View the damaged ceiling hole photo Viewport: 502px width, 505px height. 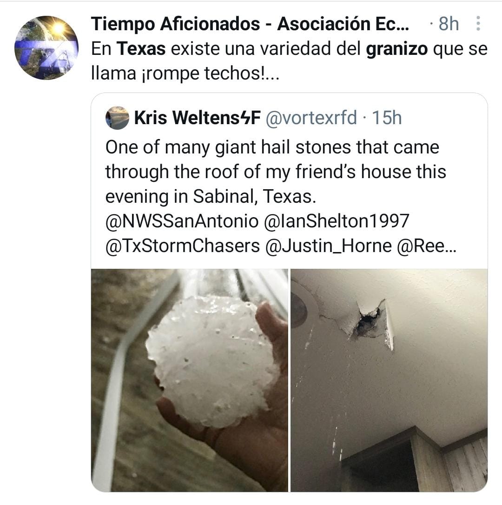coord(389,380)
